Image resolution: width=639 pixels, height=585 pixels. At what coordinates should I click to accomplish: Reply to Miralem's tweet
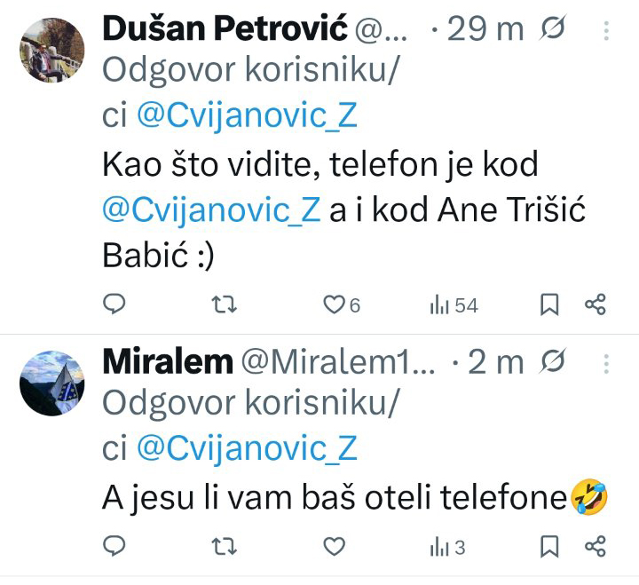pyautogui.click(x=114, y=547)
